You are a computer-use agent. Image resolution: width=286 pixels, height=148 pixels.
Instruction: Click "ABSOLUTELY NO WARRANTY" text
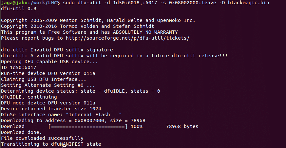point(145,32)
